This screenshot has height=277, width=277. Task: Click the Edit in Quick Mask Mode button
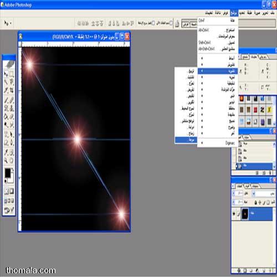click(12, 191)
